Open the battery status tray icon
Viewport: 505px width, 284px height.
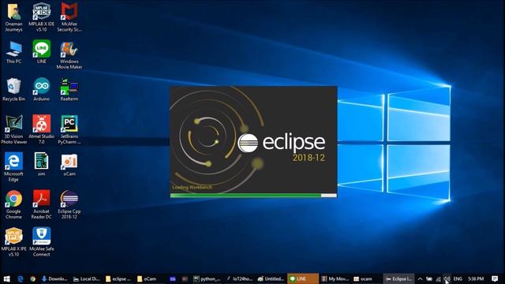pos(429,278)
